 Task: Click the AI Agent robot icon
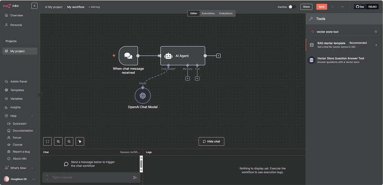click(x=168, y=56)
